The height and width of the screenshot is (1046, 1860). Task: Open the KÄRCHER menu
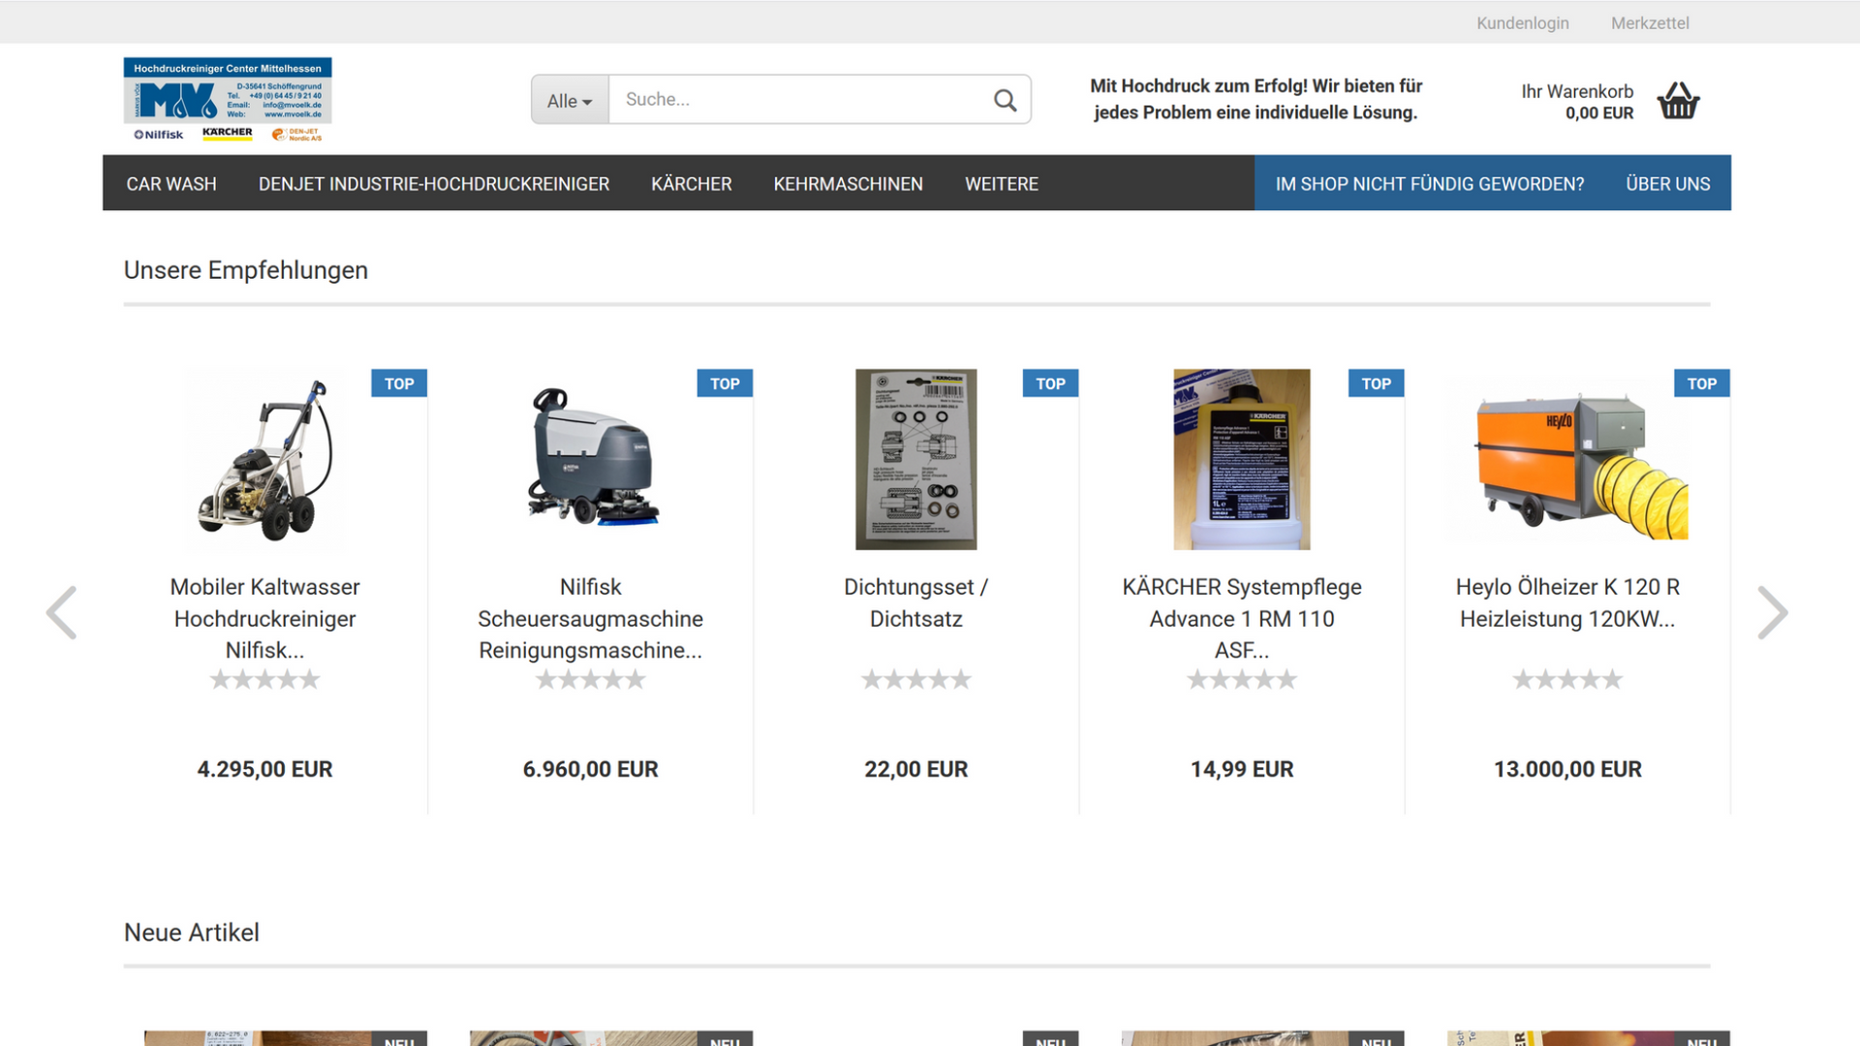point(692,184)
